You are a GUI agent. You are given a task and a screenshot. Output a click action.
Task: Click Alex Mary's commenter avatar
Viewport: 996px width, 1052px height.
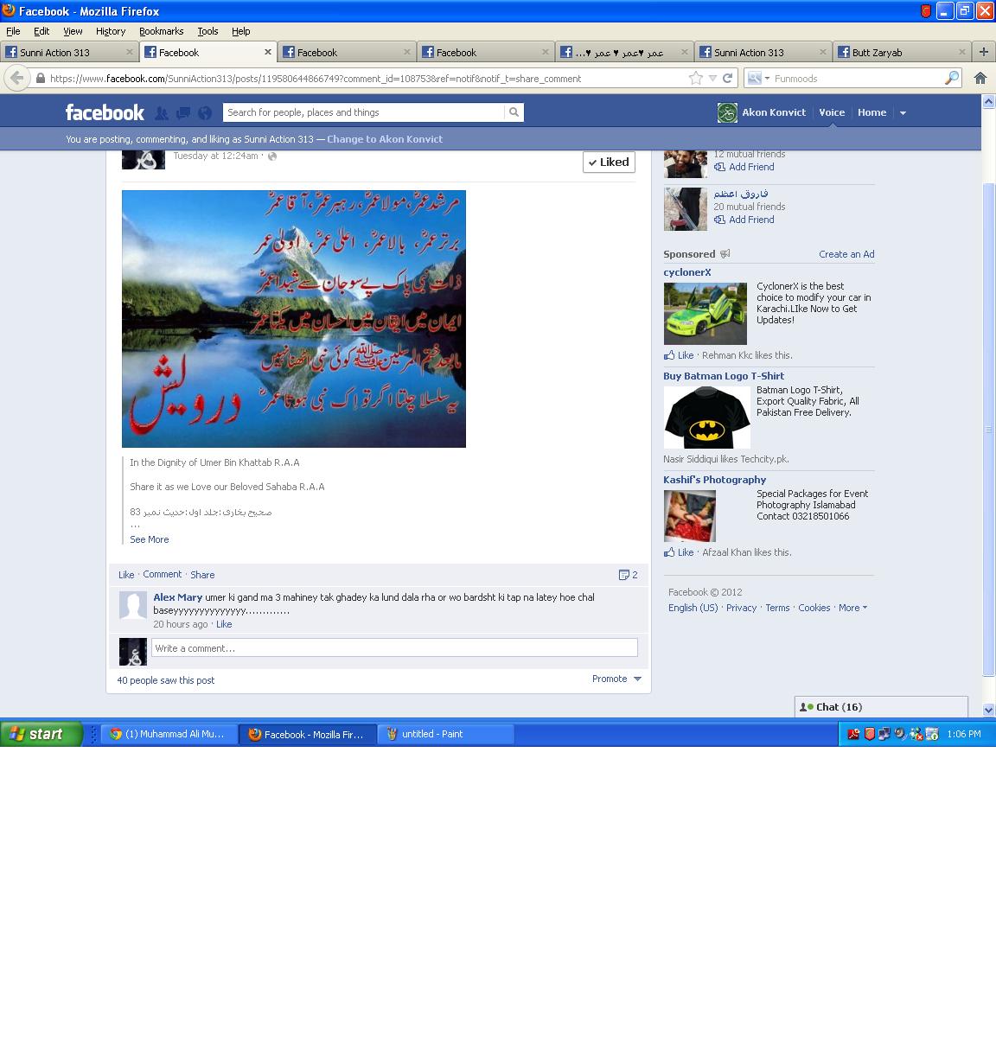click(133, 606)
